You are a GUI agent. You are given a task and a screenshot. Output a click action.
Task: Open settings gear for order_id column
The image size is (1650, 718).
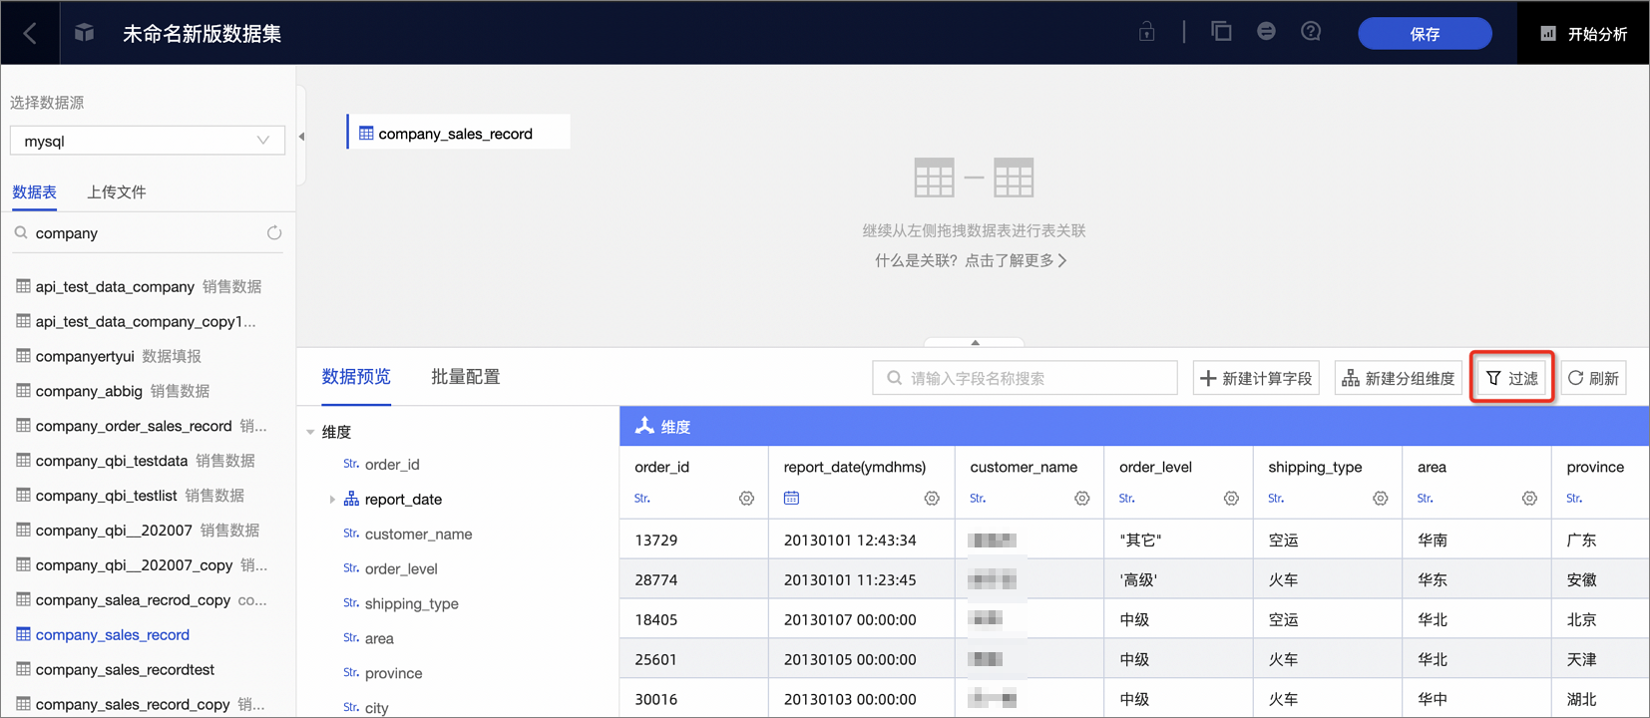pyautogui.click(x=746, y=499)
